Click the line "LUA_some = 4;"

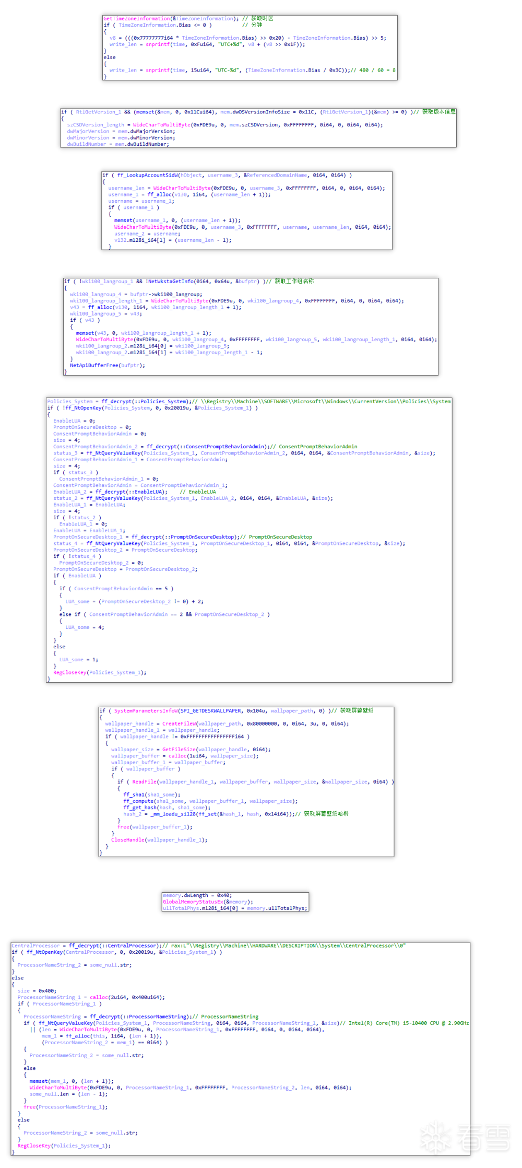[x=85, y=628]
